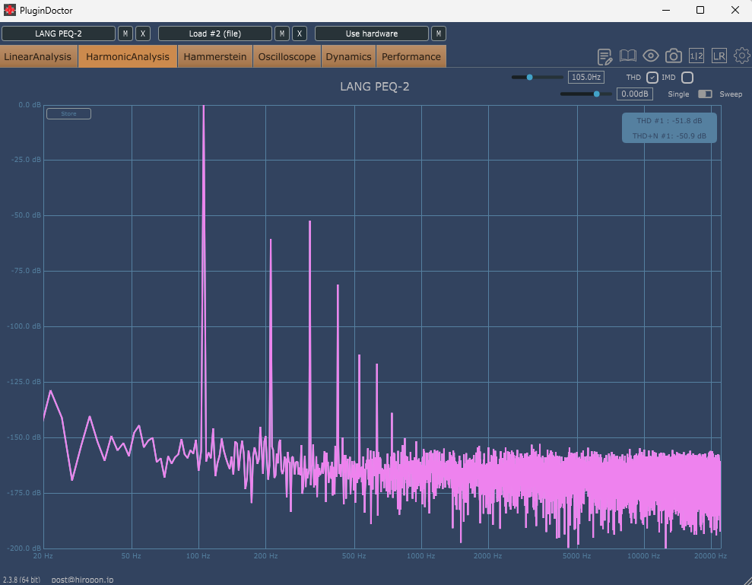Click the Sweep label
This screenshot has height=585, width=752.
click(x=731, y=94)
